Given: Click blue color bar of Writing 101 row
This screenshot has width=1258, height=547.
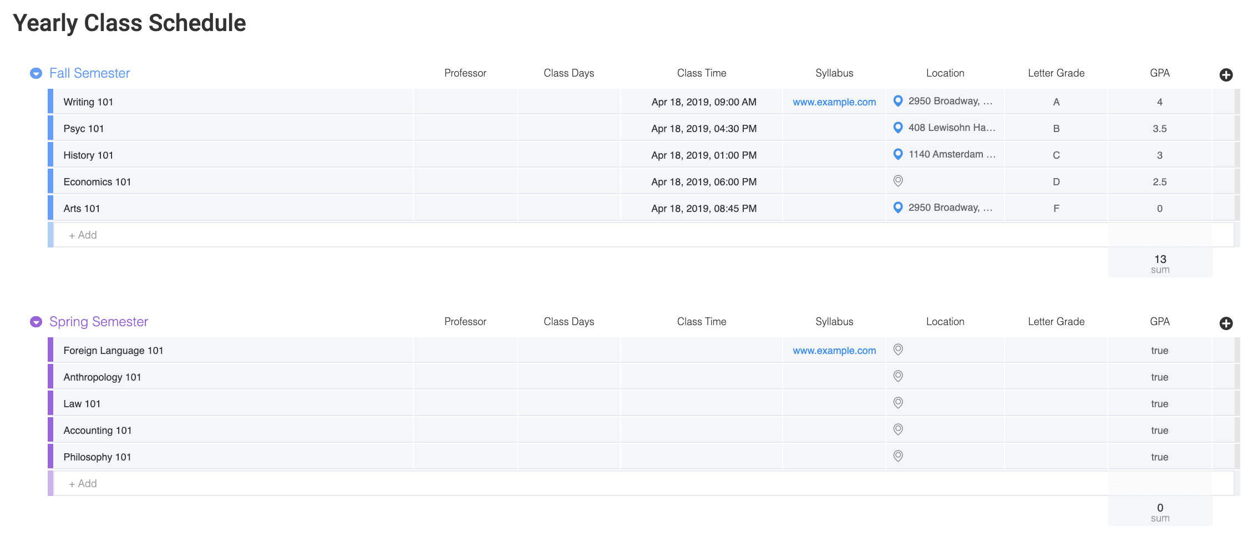Looking at the screenshot, I should click(50, 102).
